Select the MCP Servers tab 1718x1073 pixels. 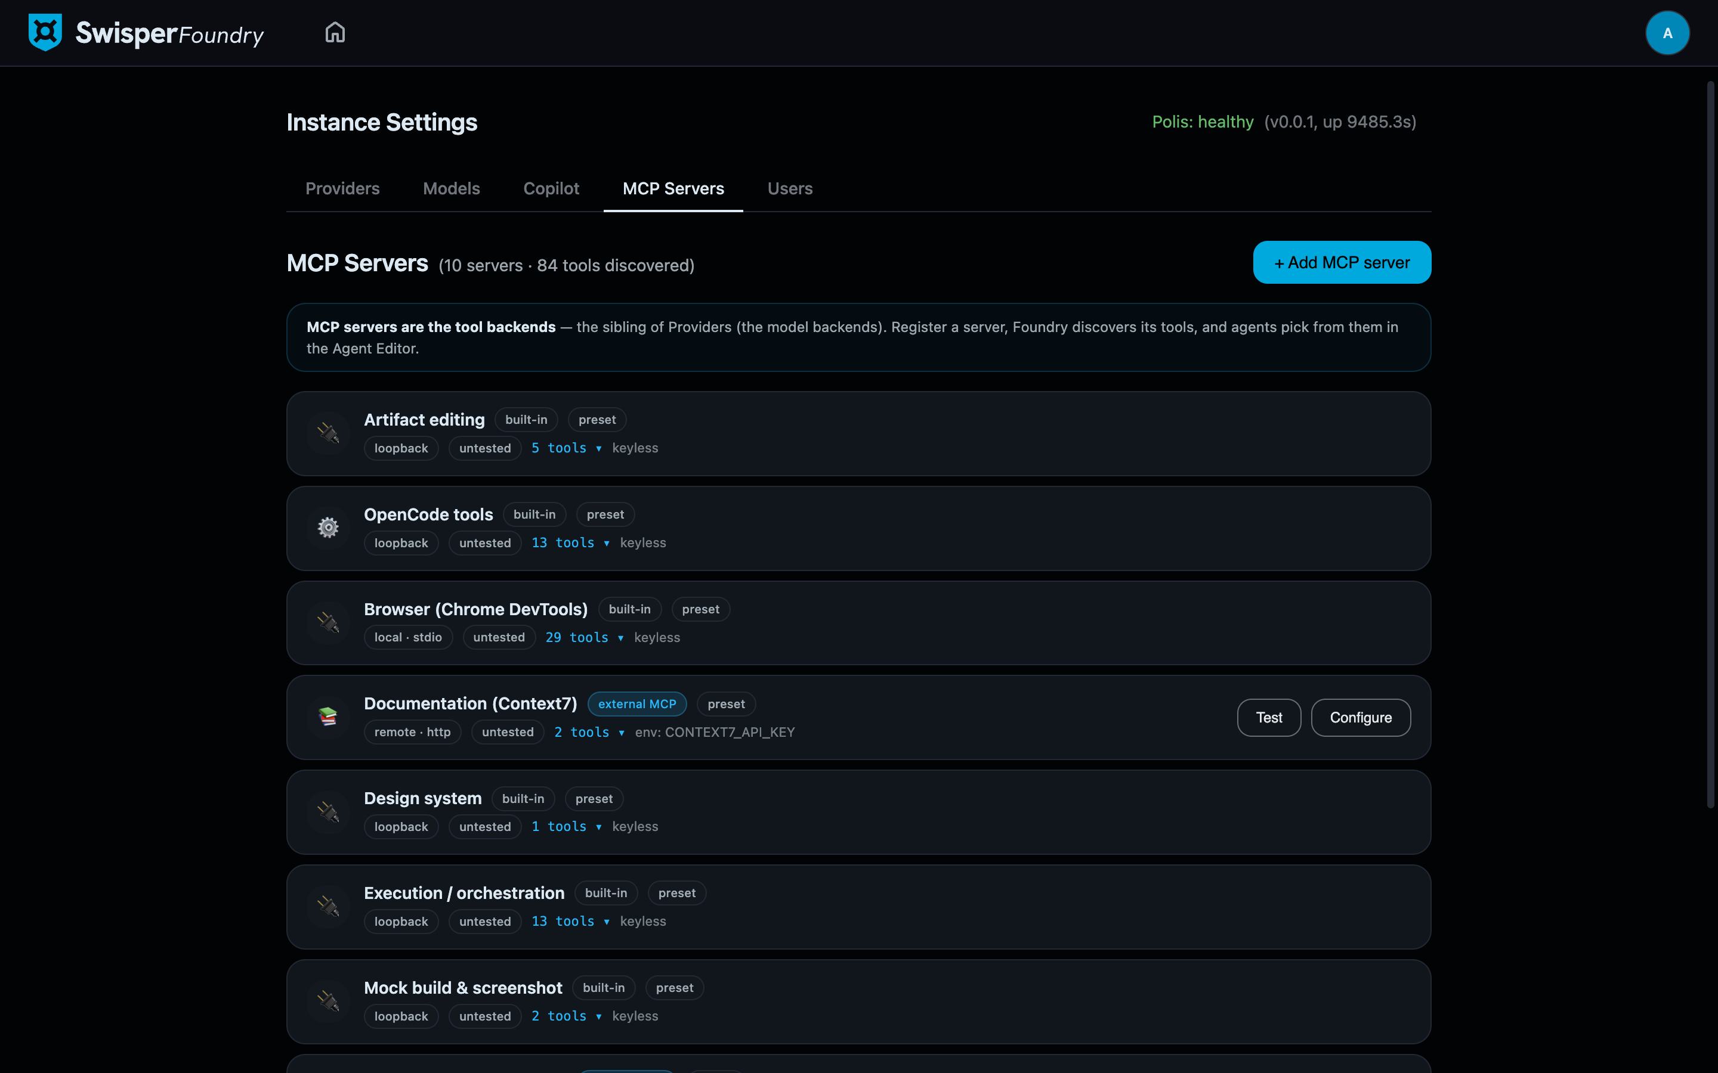coord(673,189)
